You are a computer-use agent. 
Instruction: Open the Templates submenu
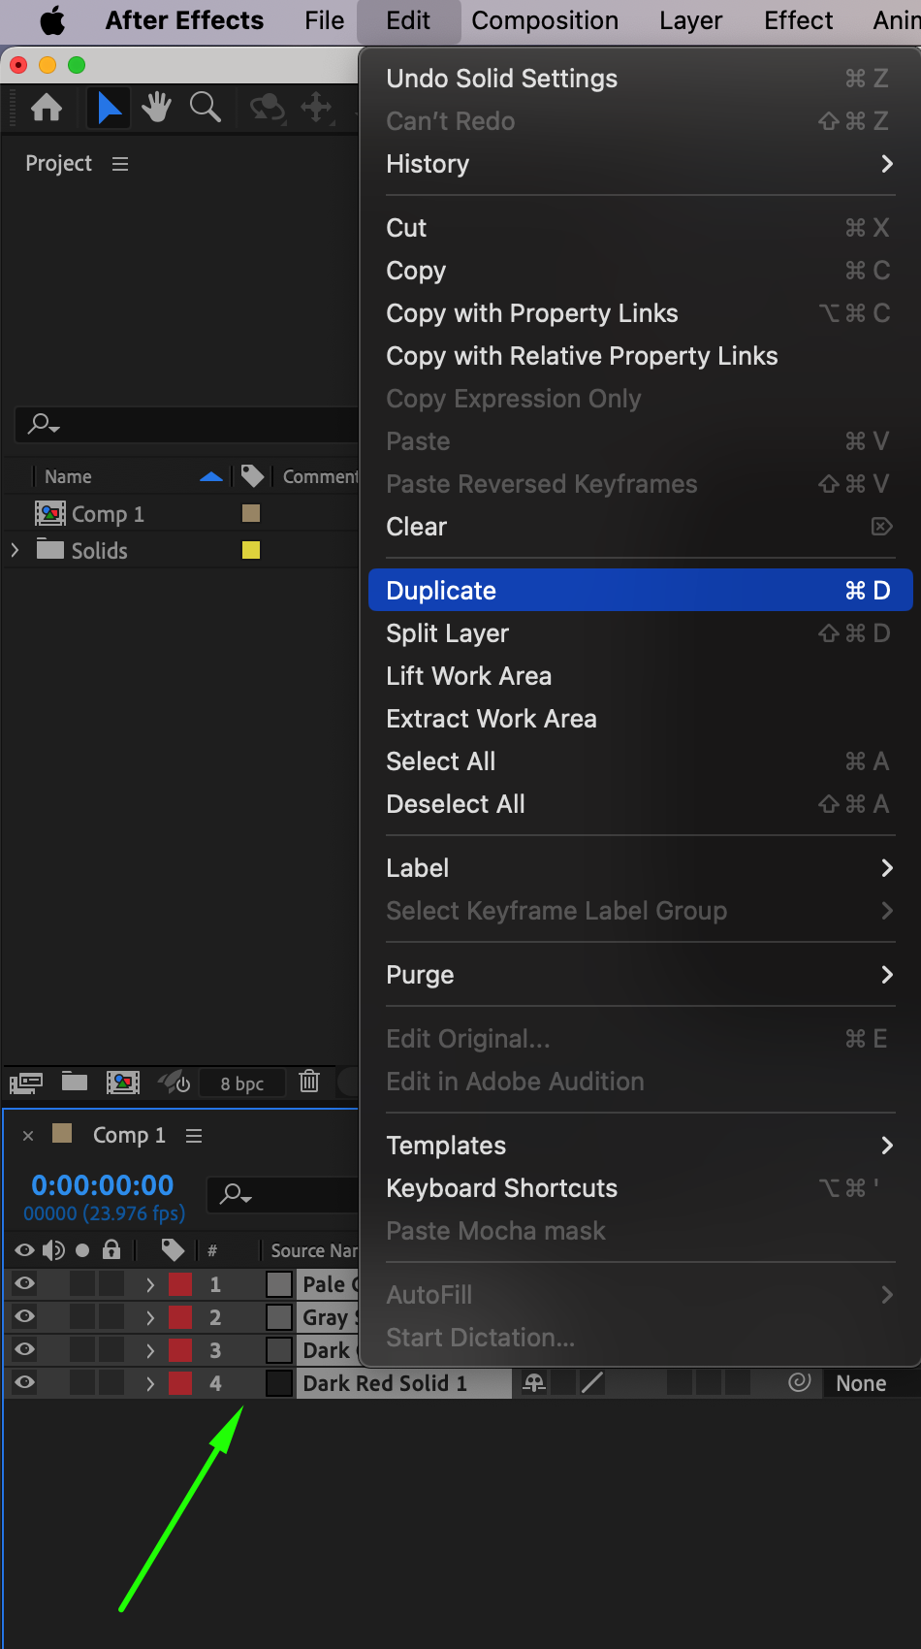[640, 1146]
